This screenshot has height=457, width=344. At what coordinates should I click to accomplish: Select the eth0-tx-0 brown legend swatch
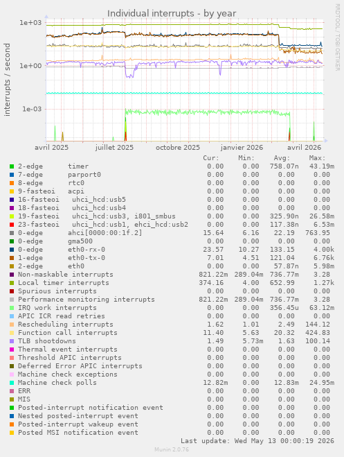point(12,258)
